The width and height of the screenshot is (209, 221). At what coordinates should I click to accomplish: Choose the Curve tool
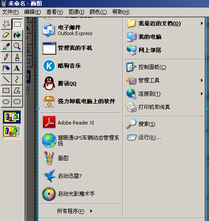coord(17,80)
